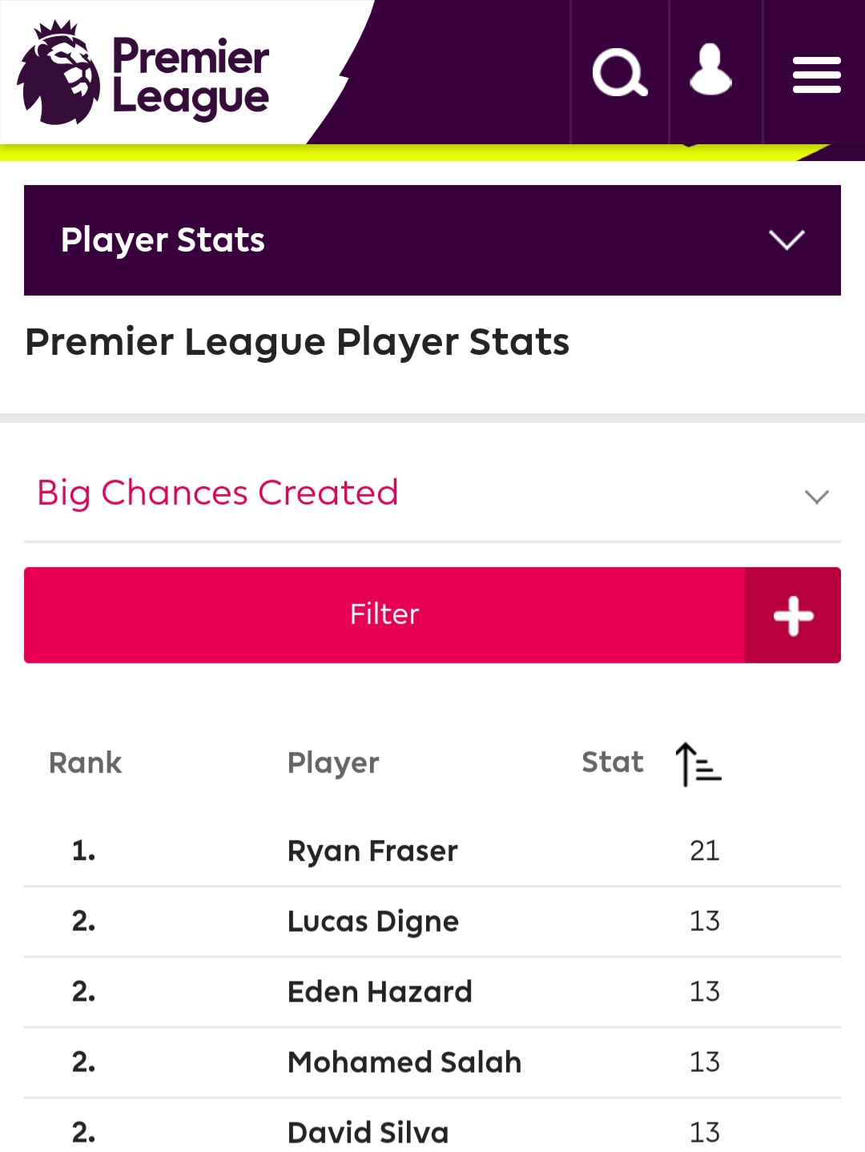The image size is (865, 1152).
Task: Expand the Player Stats dropdown chevron
Action: coord(787,240)
